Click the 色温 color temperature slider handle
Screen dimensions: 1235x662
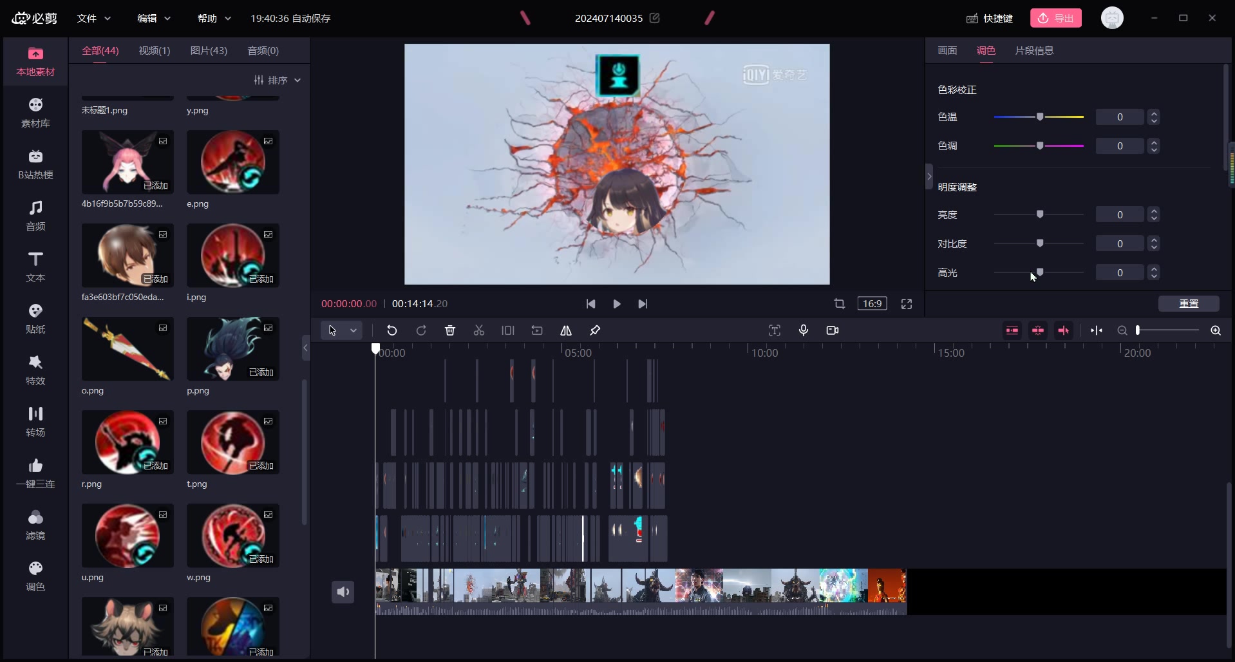tap(1040, 117)
